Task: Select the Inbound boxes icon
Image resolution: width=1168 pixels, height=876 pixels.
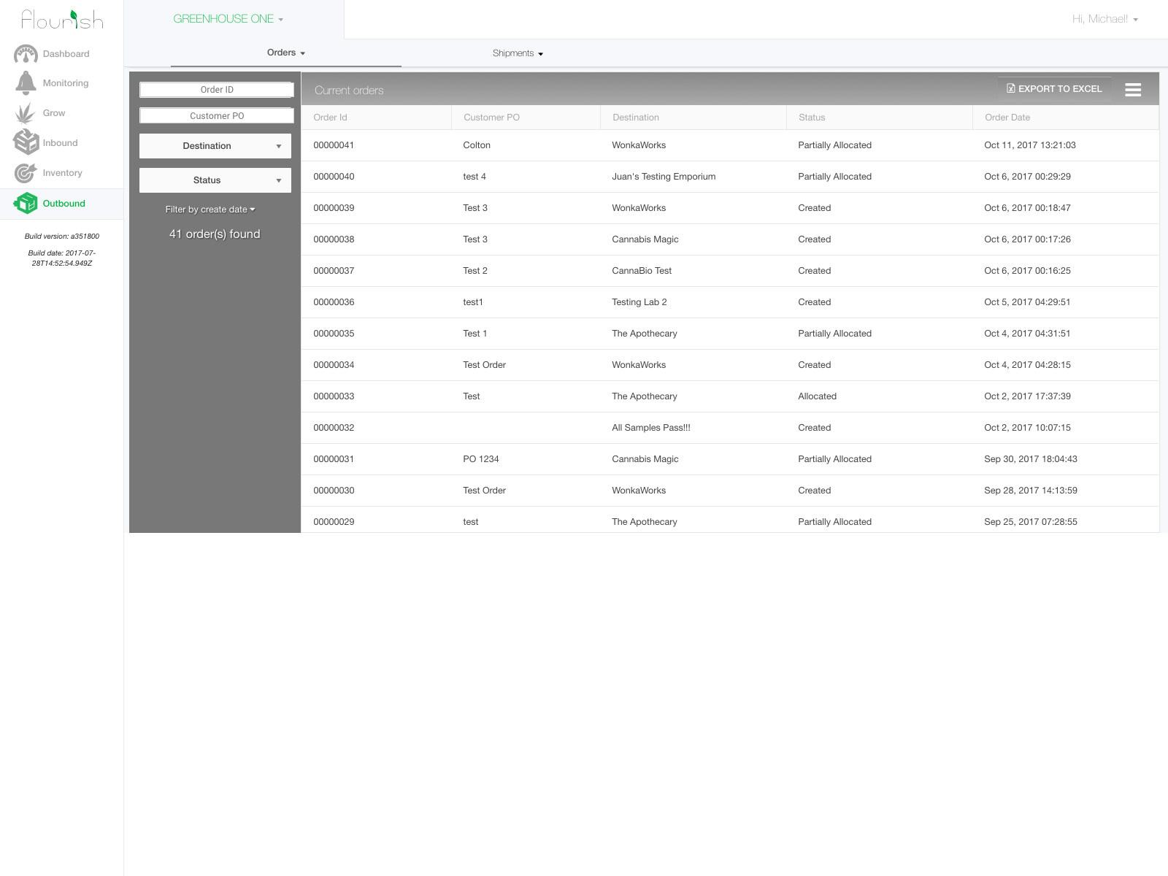Action: tap(25, 142)
